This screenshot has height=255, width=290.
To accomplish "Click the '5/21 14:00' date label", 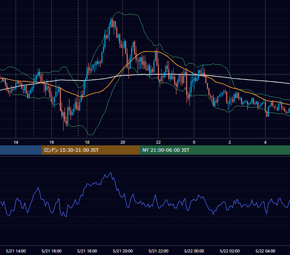I will (x=16, y=251).
